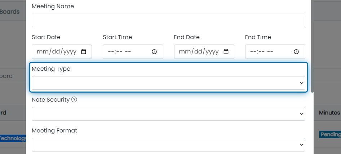Image resolution: width=341 pixels, height=154 pixels.
Task: Click the Meeting Type label
Action: pyautogui.click(x=51, y=69)
